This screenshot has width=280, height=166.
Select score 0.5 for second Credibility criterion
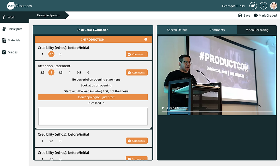pyautogui.click(x=51, y=141)
